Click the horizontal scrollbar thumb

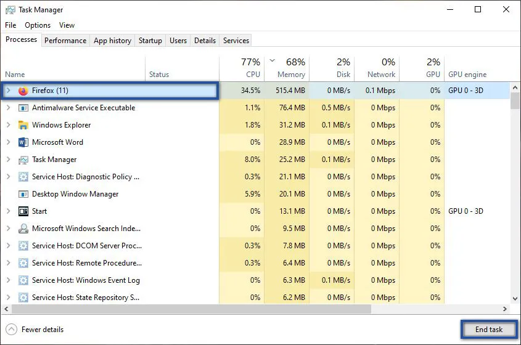pos(191,309)
